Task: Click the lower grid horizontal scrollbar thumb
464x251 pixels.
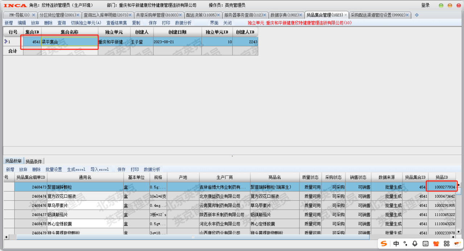Action: pos(193,237)
